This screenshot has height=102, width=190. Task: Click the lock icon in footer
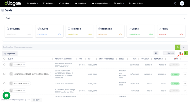coord(26,100)
